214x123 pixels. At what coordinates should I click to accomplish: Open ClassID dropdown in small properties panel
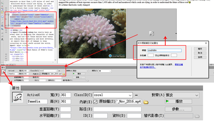[x=56, y=71]
